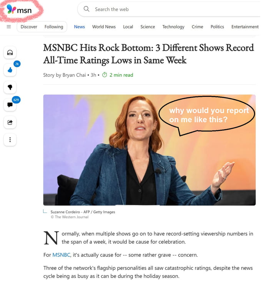The image size is (269, 286).
Task: Like the story with thumbs-up icon
Action: point(10,70)
